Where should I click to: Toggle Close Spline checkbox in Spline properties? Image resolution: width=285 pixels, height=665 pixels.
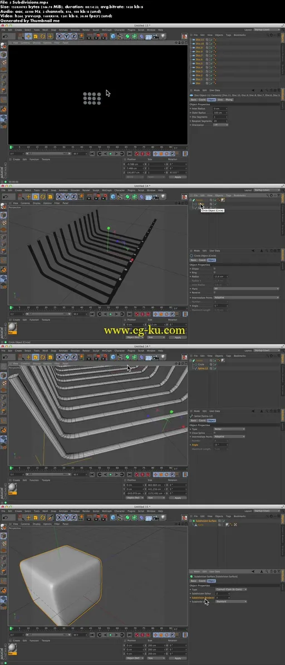(214, 433)
